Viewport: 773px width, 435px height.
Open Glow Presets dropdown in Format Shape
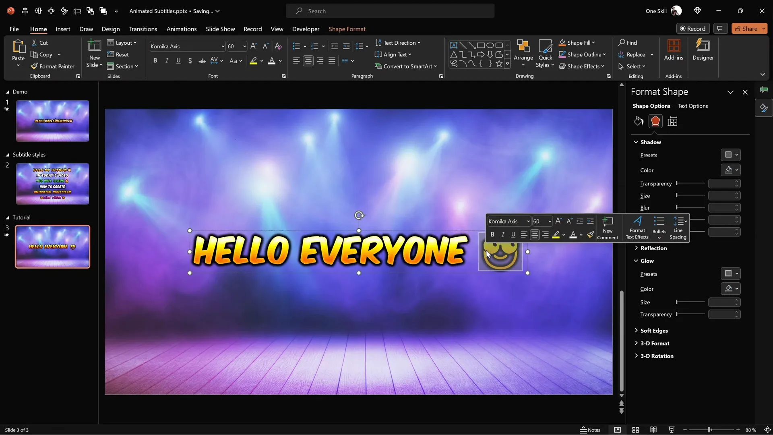click(730, 274)
